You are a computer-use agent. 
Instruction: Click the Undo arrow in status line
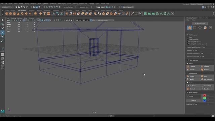(x=24, y=7)
